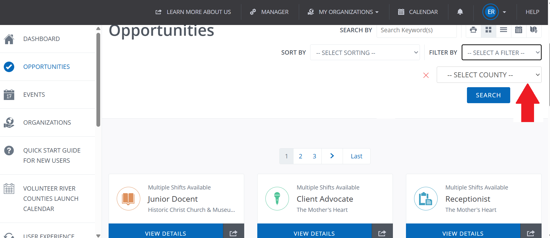Open the Select a Filter dropdown
This screenshot has width=550, height=238.
click(502, 52)
